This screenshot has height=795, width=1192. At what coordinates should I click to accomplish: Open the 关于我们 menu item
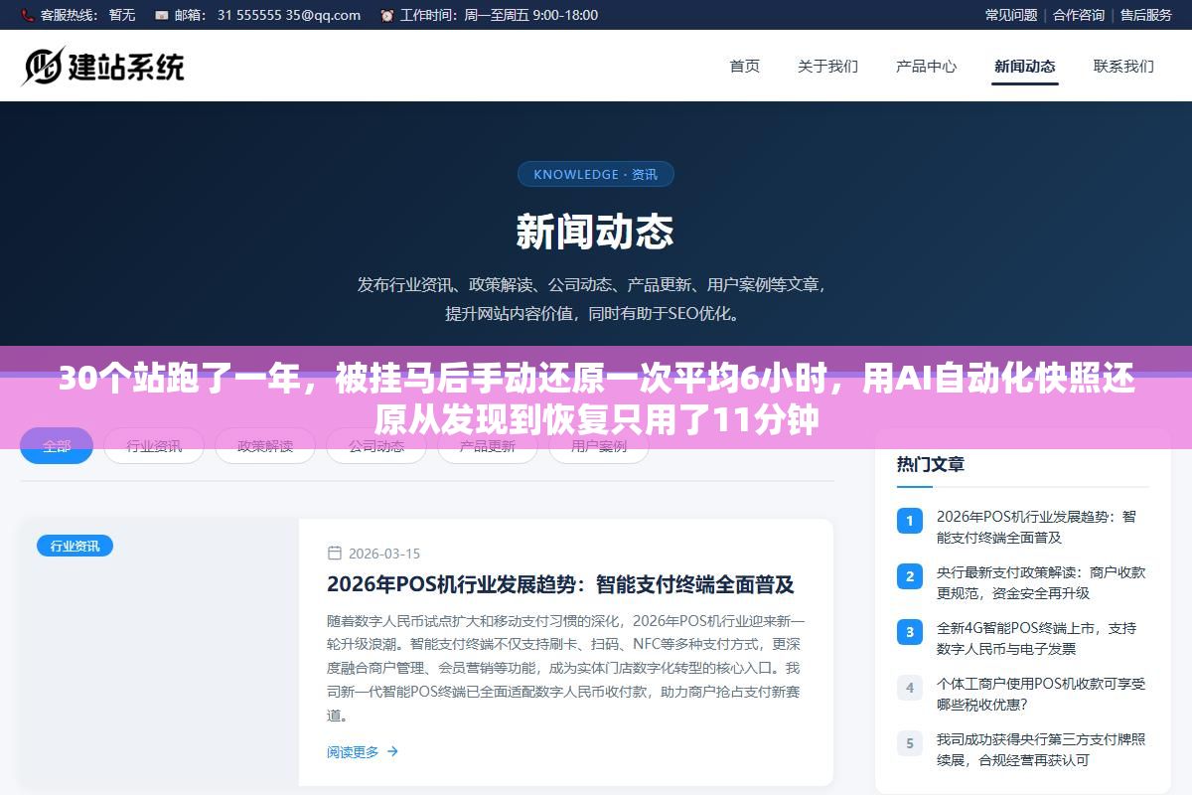(x=827, y=67)
